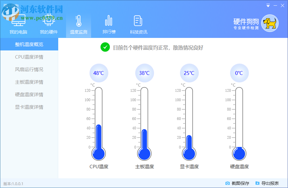Click the CPU temperature thermometer gauge
The height and width of the screenshot is (188, 288).
coord(99,125)
